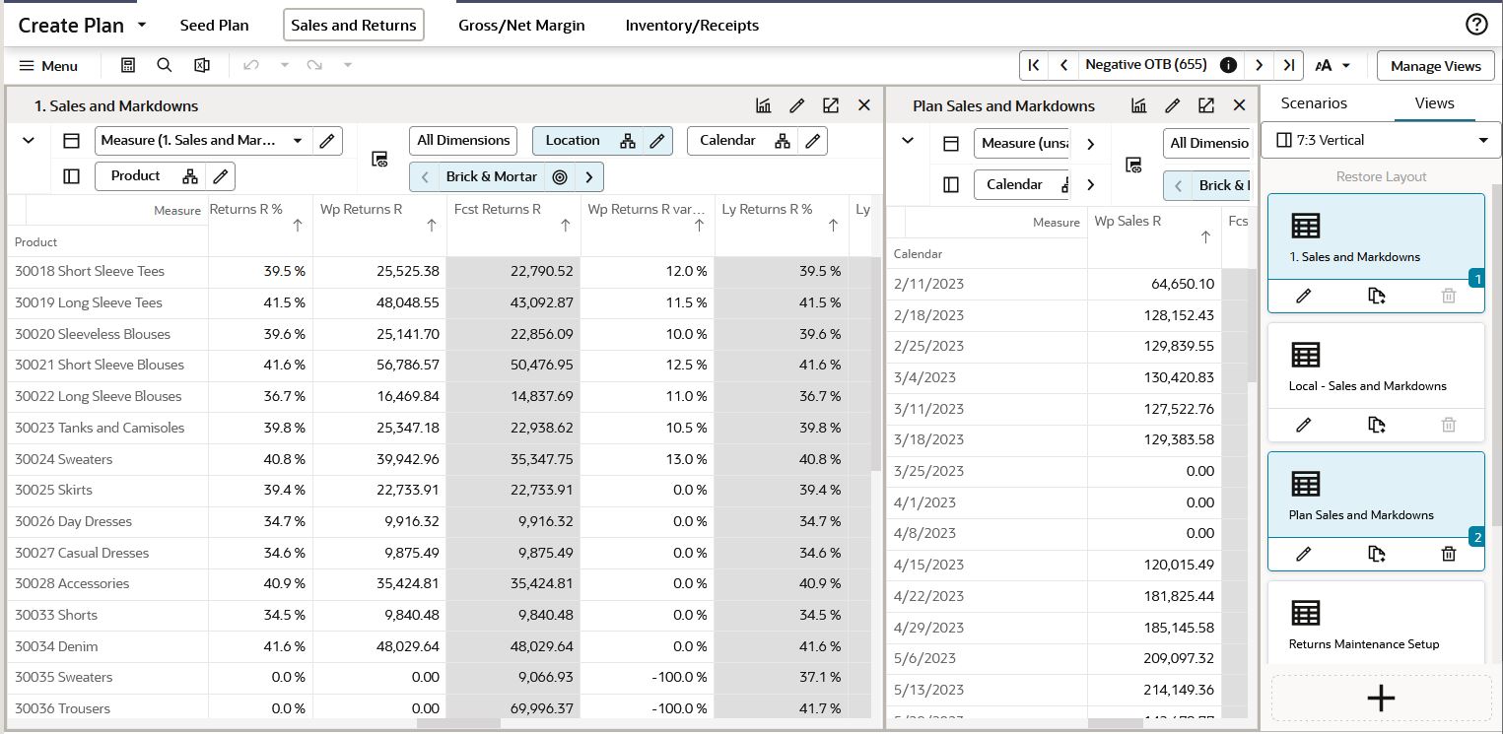
Task: Sort by the Wp Returns R column arrow
Action: point(431,226)
